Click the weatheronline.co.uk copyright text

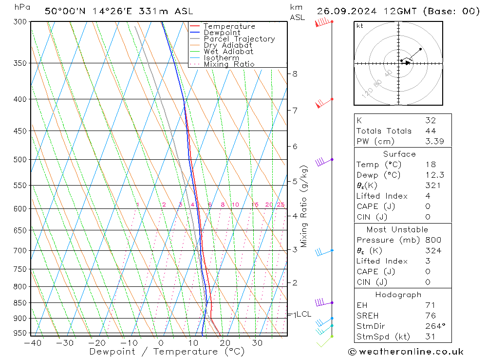[x=406, y=352]
